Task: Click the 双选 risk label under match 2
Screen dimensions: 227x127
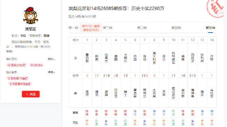Action: coord(96,123)
